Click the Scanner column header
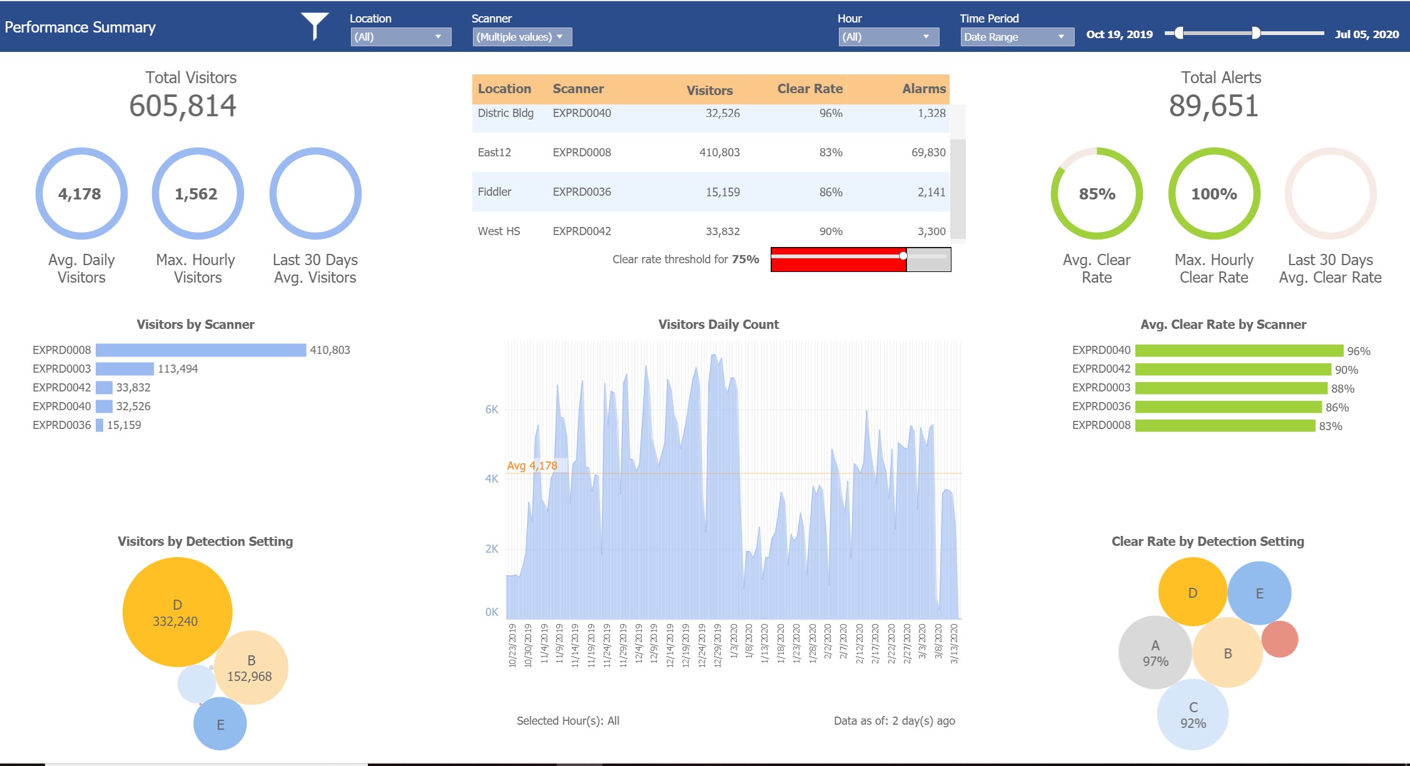Screen dimensions: 1410x766 (578, 89)
